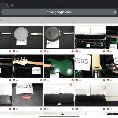Open the pan underside thumbnail 4-7
This screenshot has height=118, width=118.
click(59, 37)
